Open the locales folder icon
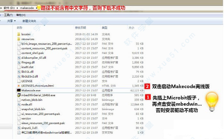224x139 pixels. (x=19, y=34)
